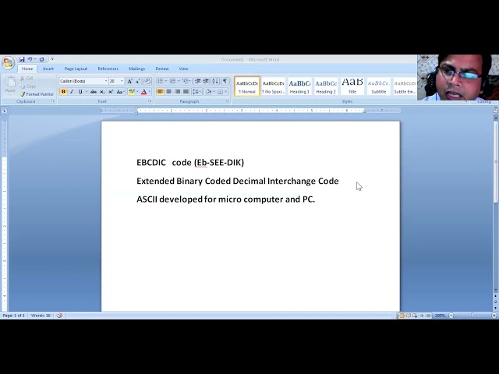Undo the last action

pyautogui.click(x=30, y=59)
